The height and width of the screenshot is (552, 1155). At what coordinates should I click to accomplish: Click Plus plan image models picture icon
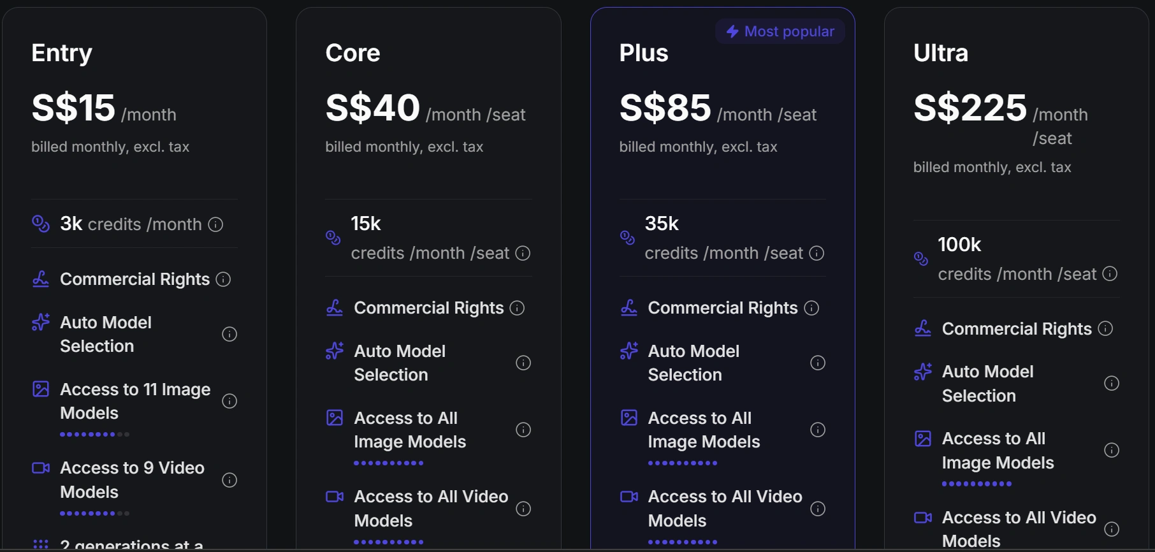point(629,418)
